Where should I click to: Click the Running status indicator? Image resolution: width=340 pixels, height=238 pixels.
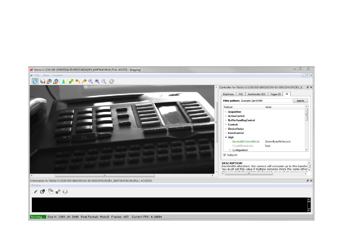(x=38, y=217)
